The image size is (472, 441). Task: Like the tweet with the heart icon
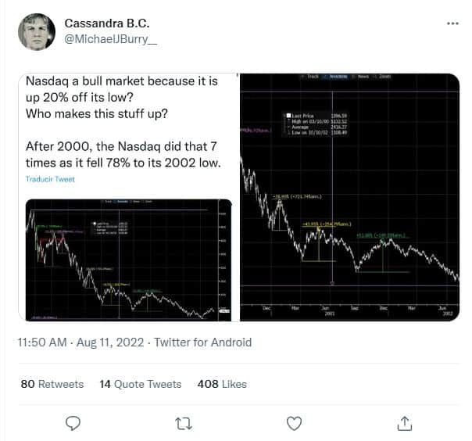[x=294, y=423]
